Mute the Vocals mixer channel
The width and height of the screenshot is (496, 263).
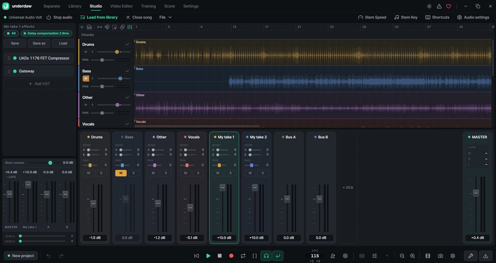185,173
